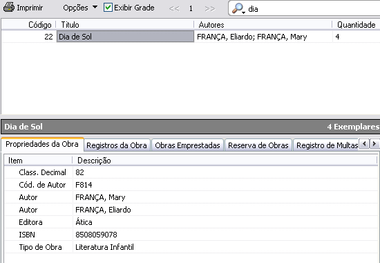The image size is (380, 263).
Task: Sort by the Quantidade column header
Action: click(x=357, y=25)
